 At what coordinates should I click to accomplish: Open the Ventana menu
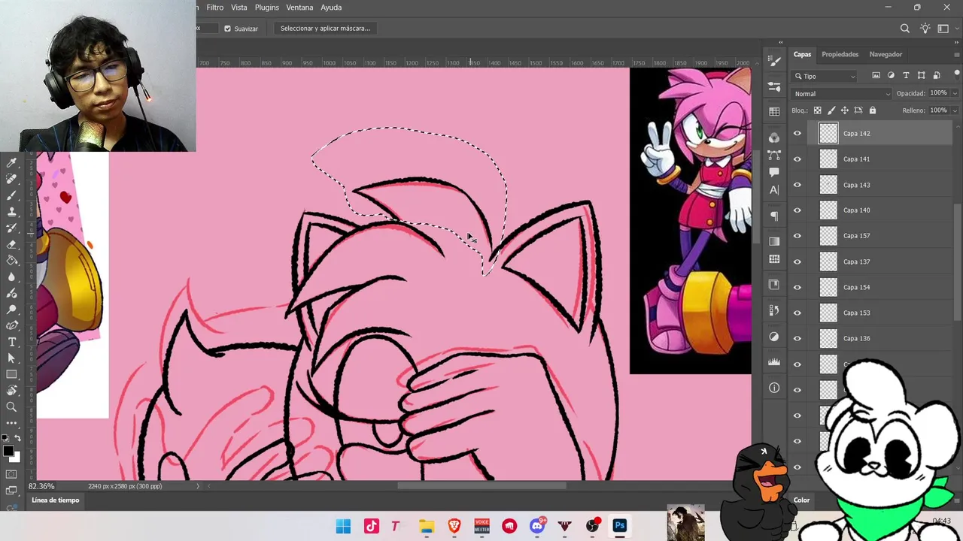click(299, 8)
